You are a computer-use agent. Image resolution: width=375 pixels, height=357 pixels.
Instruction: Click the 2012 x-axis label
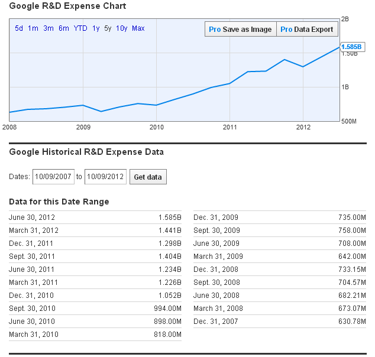[x=303, y=127]
